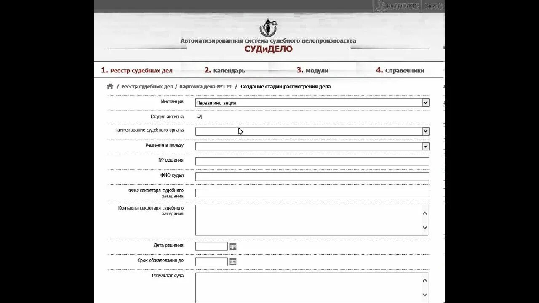The width and height of the screenshot is (539, 303).
Task: Go back to Карточка дела №124 breadcrumb
Action: pyautogui.click(x=205, y=87)
